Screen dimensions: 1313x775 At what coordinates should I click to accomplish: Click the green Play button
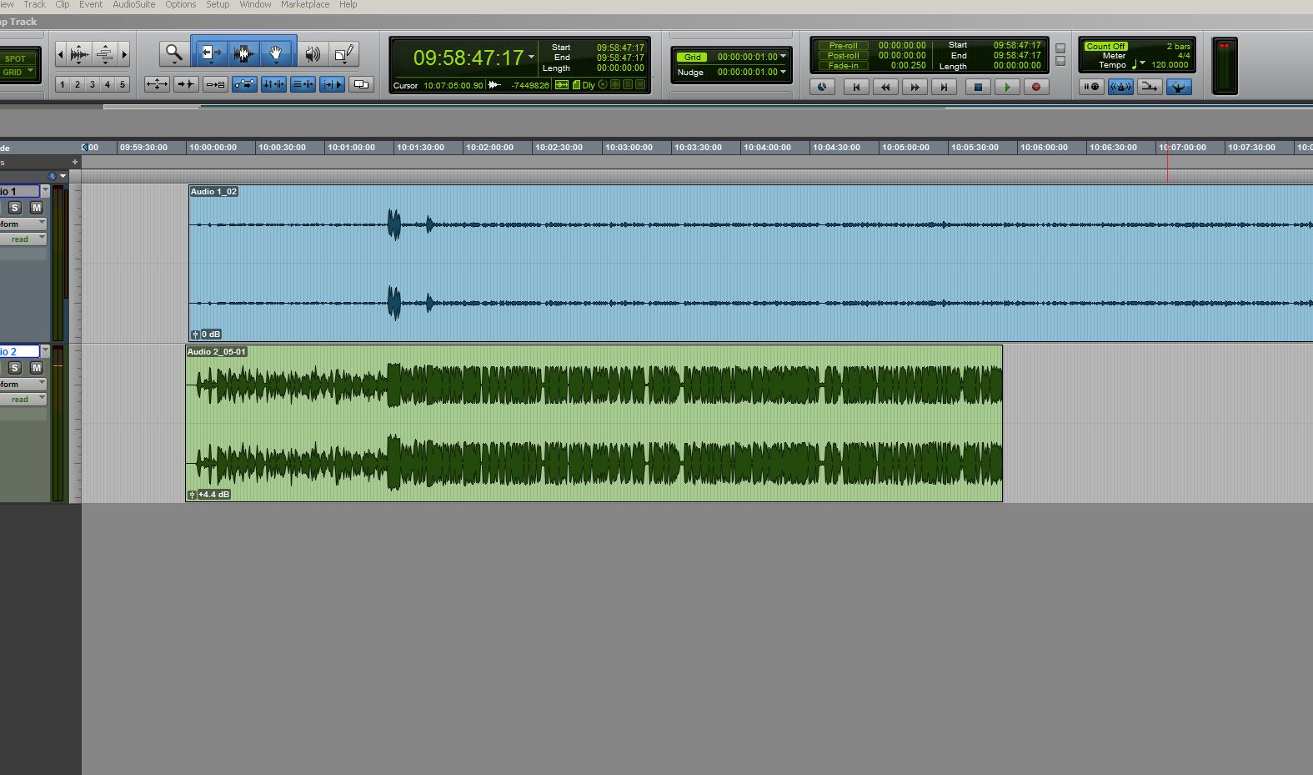1007,87
